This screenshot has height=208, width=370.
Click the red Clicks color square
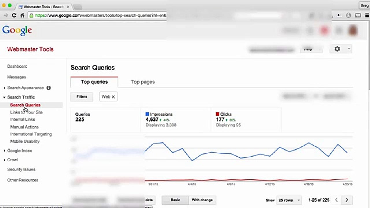tap(218, 114)
